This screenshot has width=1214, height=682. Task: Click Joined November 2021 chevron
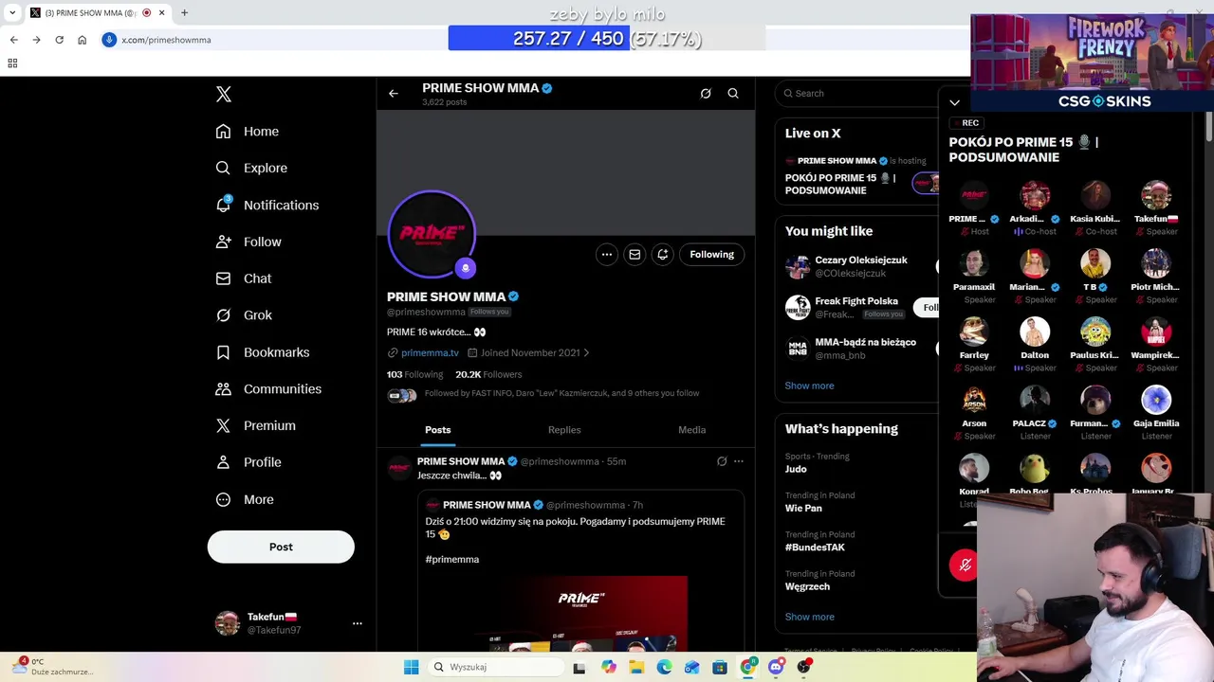(x=586, y=352)
